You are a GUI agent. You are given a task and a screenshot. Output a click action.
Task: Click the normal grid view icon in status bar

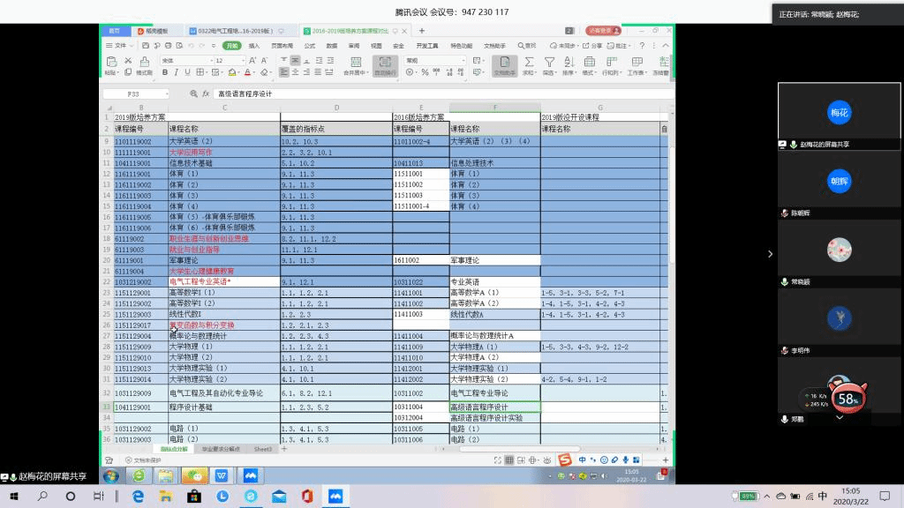[509, 460]
